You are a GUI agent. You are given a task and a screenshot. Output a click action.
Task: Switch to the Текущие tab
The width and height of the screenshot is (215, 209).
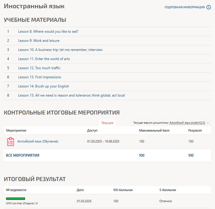pyautogui.click(x=107, y=123)
